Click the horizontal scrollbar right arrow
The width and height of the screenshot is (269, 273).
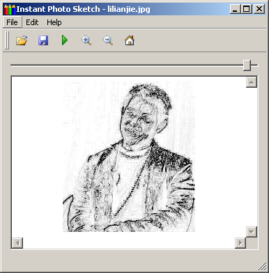[240, 243]
